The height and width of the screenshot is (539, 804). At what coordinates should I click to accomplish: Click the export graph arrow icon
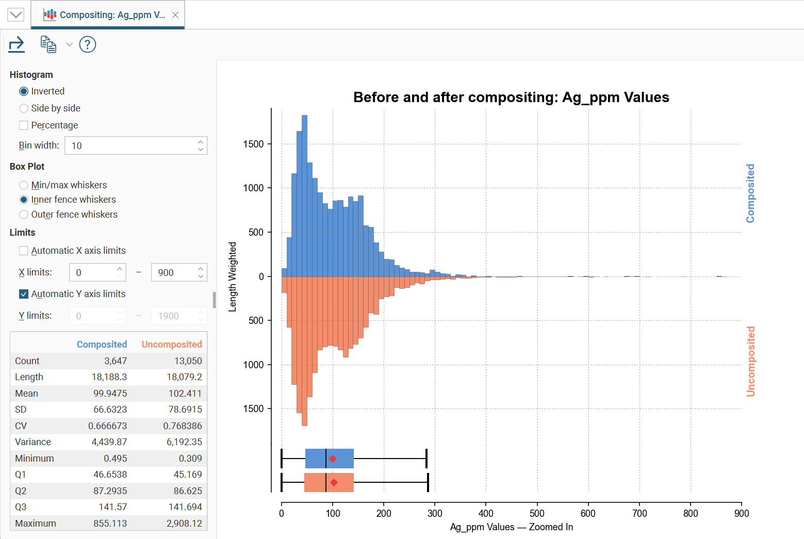pos(17,44)
